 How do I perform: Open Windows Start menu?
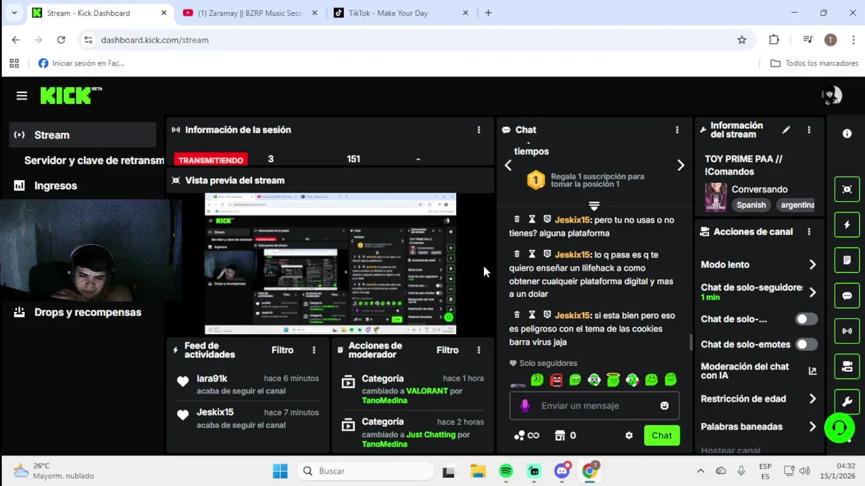280,471
